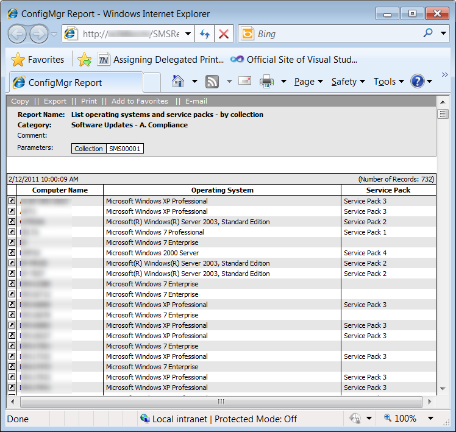Expand the Print options dropdown arrow
The height and width of the screenshot is (432, 456).
[x=283, y=82]
